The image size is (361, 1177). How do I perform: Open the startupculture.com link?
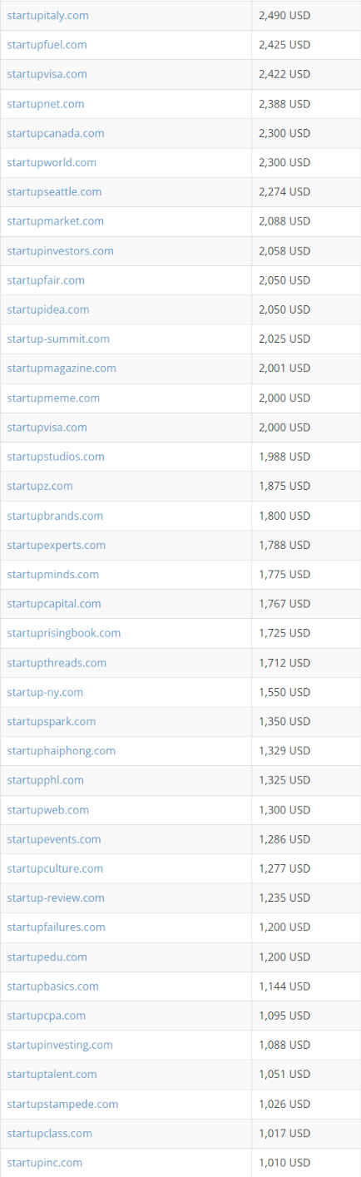55,868
